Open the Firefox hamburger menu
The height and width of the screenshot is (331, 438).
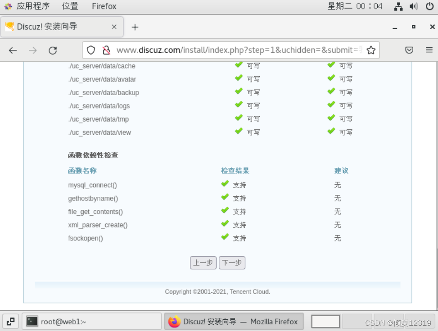[429, 50]
